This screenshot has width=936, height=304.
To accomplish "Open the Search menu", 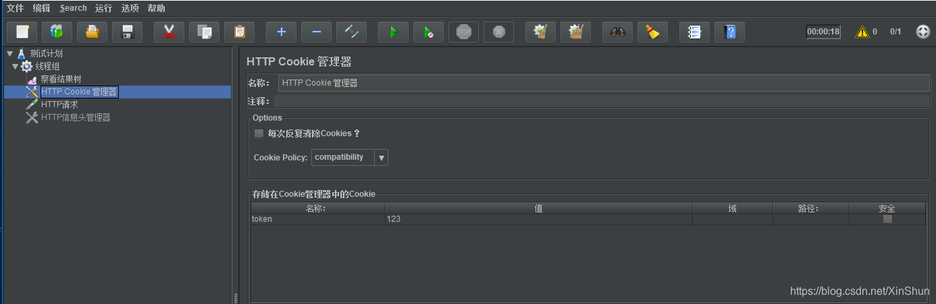I will pyautogui.click(x=73, y=8).
